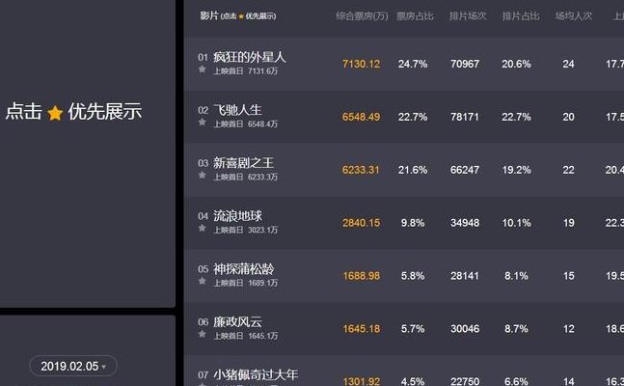Sort by 排片占比 column header
Screen dimensions: 624x386
tap(521, 16)
